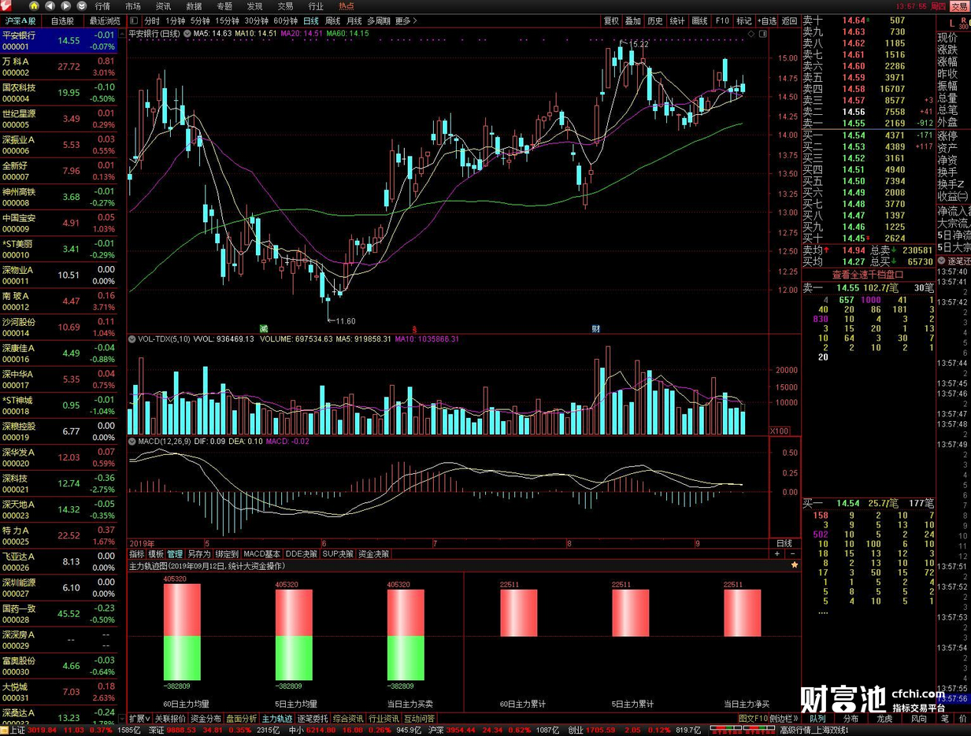Open the 复权 dropdown
This screenshot has height=736, width=971.
[x=611, y=21]
